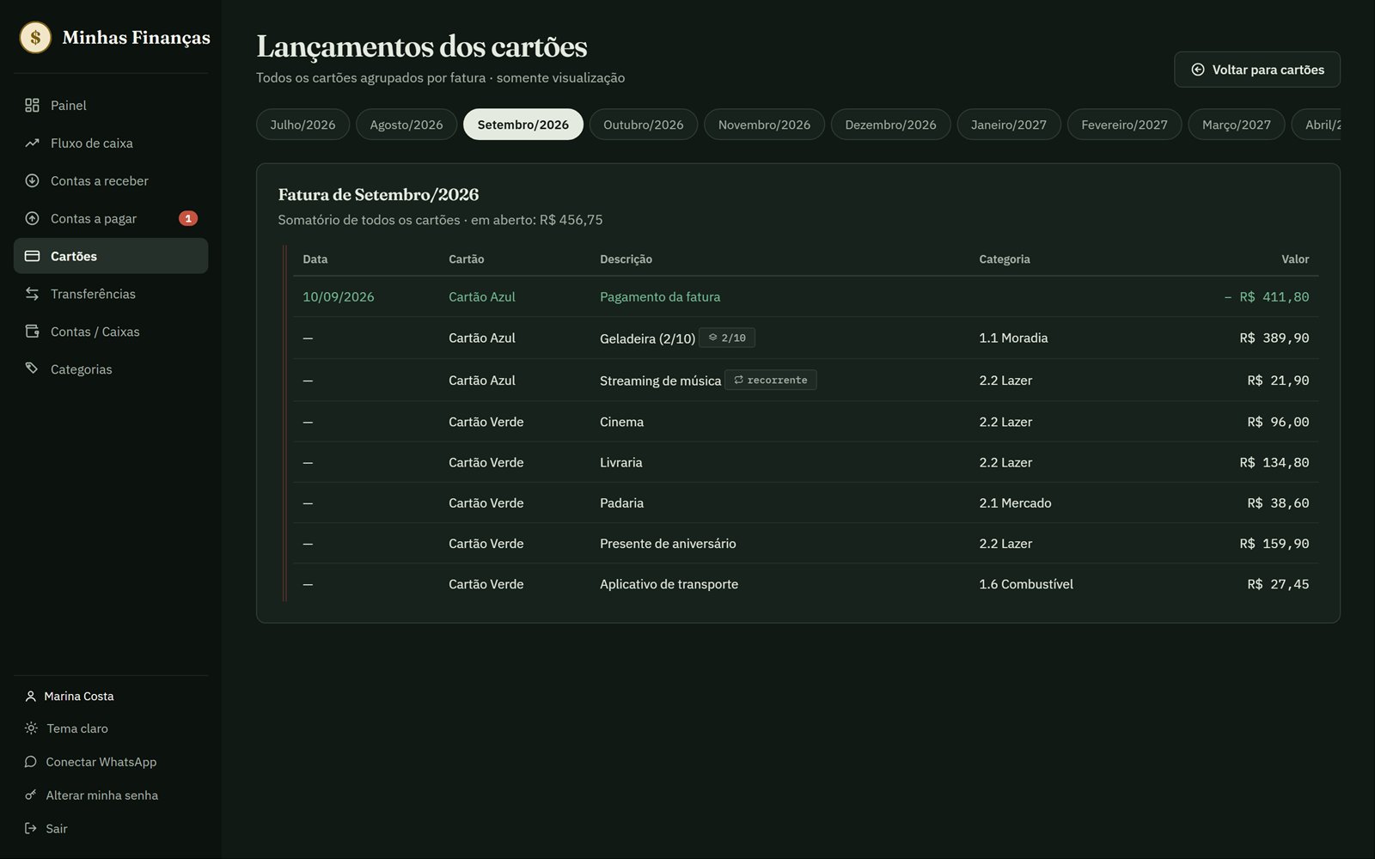Click Aplicativo de transporte description
The width and height of the screenshot is (1375, 859).
pyautogui.click(x=669, y=584)
